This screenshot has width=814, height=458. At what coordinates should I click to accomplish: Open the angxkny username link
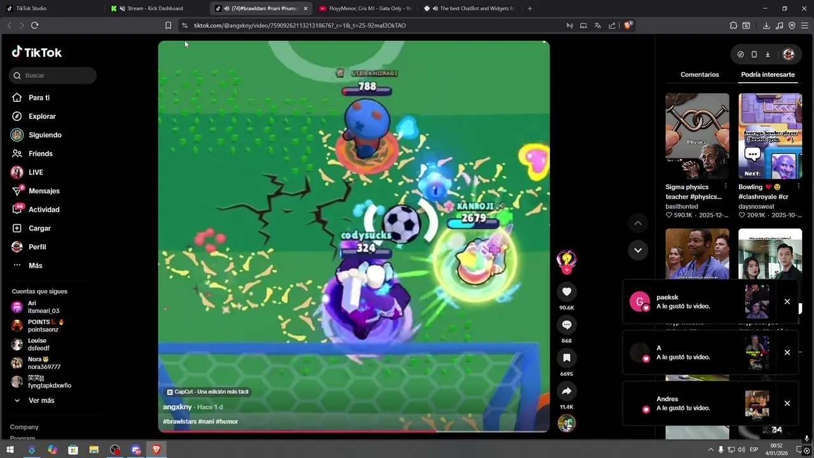coord(177,407)
